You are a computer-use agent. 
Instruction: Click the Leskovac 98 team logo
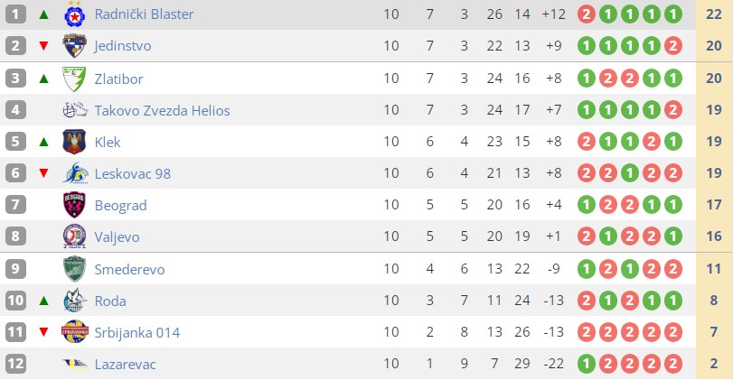[75, 173]
